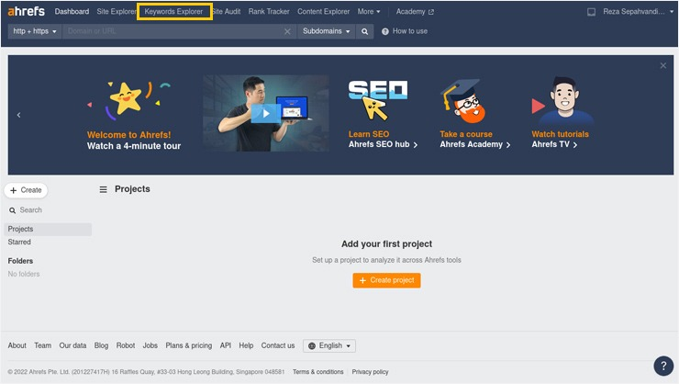679x384 pixels.
Task: Open the Ahrefs TV link
Action: (554, 144)
